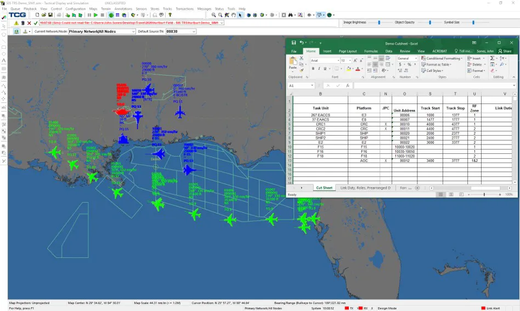This screenshot has height=311, width=520.
Task: Open the Conditional Formatting dropdown
Action: click(x=443, y=58)
